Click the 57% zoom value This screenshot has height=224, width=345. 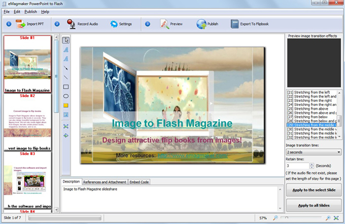click(x=263, y=218)
